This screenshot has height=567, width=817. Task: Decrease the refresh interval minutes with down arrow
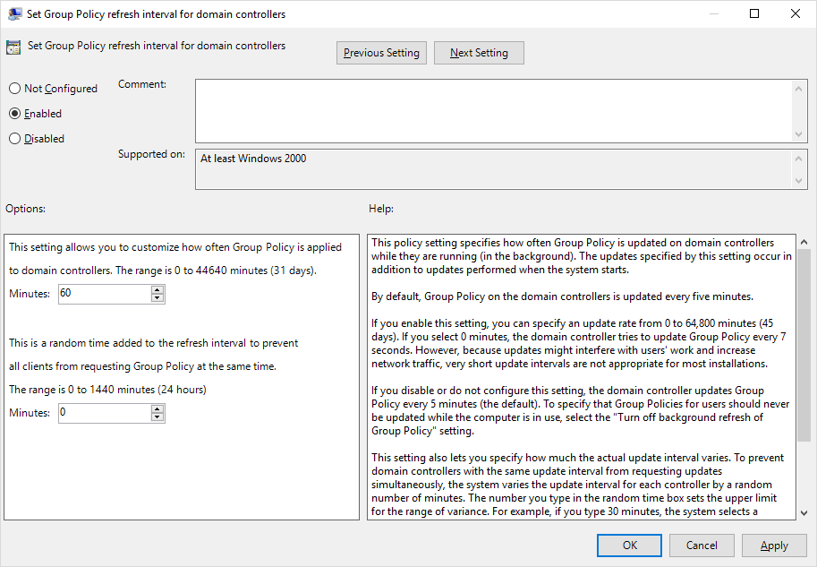(157, 298)
